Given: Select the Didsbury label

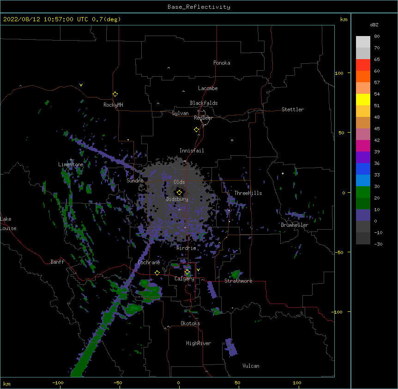Looking at the screenshot, I should click(177, 199).
